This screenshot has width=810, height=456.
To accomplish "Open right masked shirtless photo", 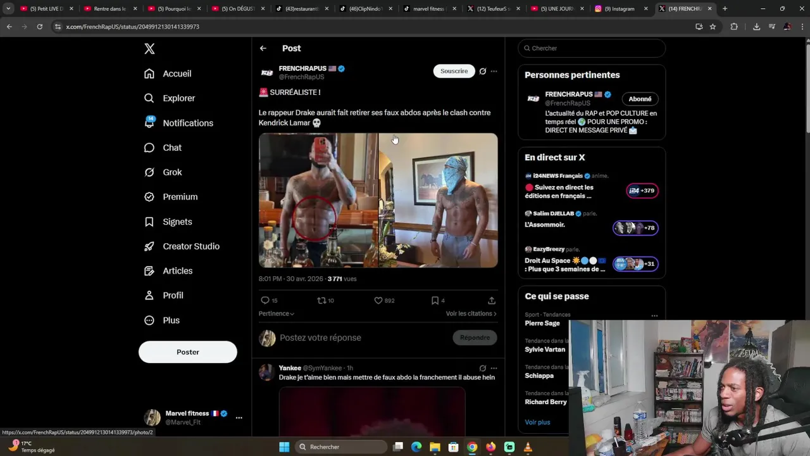I will coord(439,200).
